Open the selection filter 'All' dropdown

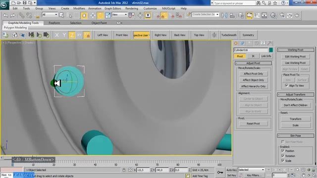tap(50, 14)
